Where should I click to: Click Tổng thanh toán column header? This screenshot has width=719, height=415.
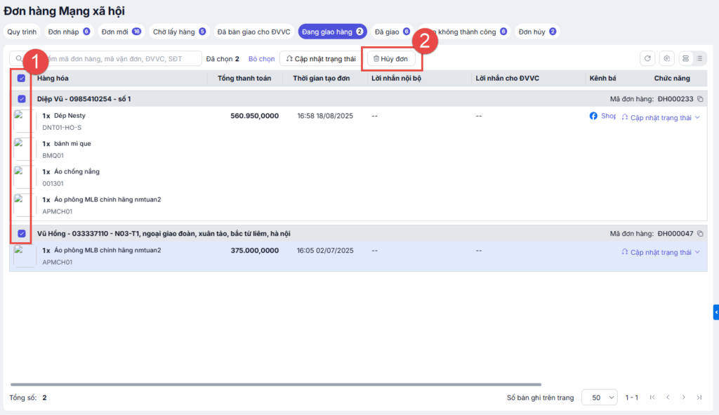point(244,79)
